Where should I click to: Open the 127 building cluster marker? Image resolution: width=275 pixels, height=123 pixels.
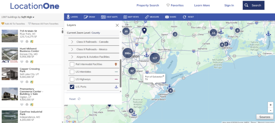pos(155,58)
